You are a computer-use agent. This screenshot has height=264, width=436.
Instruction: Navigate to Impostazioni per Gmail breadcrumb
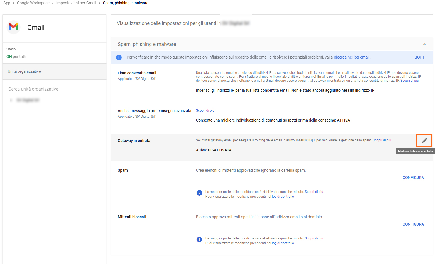[76, 3]
